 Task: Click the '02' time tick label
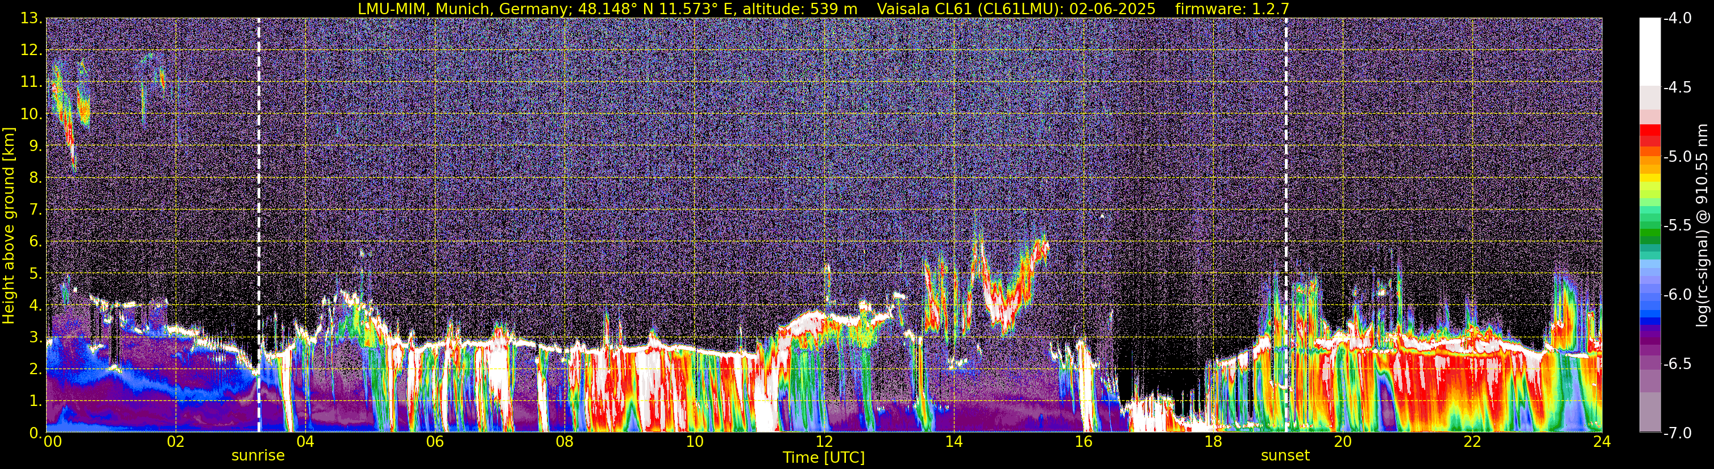[x=175, y=442]
